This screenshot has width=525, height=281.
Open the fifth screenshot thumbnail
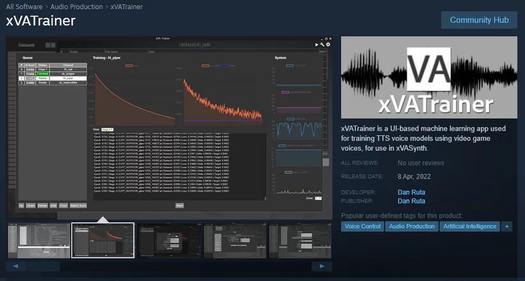(300, 241)
